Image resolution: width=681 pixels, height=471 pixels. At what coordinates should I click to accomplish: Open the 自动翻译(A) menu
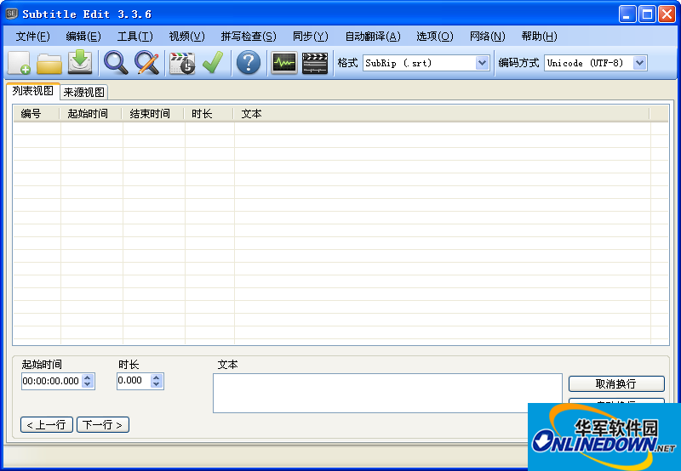(x=372, y=37)
